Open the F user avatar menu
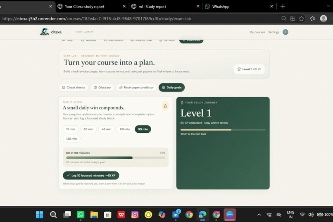Viewport: 333px width, 222px height. coord(285,32)
